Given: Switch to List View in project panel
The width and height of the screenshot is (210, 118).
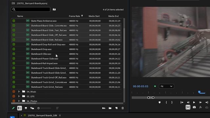Looking at the screenshot, I should coord(20,108).
